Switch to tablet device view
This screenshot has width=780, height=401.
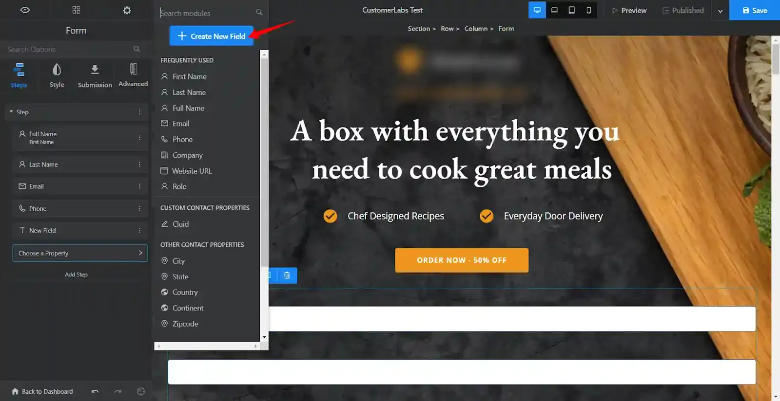tap(571, 10)
